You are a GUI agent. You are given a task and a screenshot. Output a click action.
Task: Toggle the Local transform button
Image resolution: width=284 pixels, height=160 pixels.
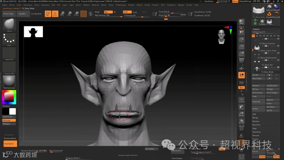pos(242,75)
